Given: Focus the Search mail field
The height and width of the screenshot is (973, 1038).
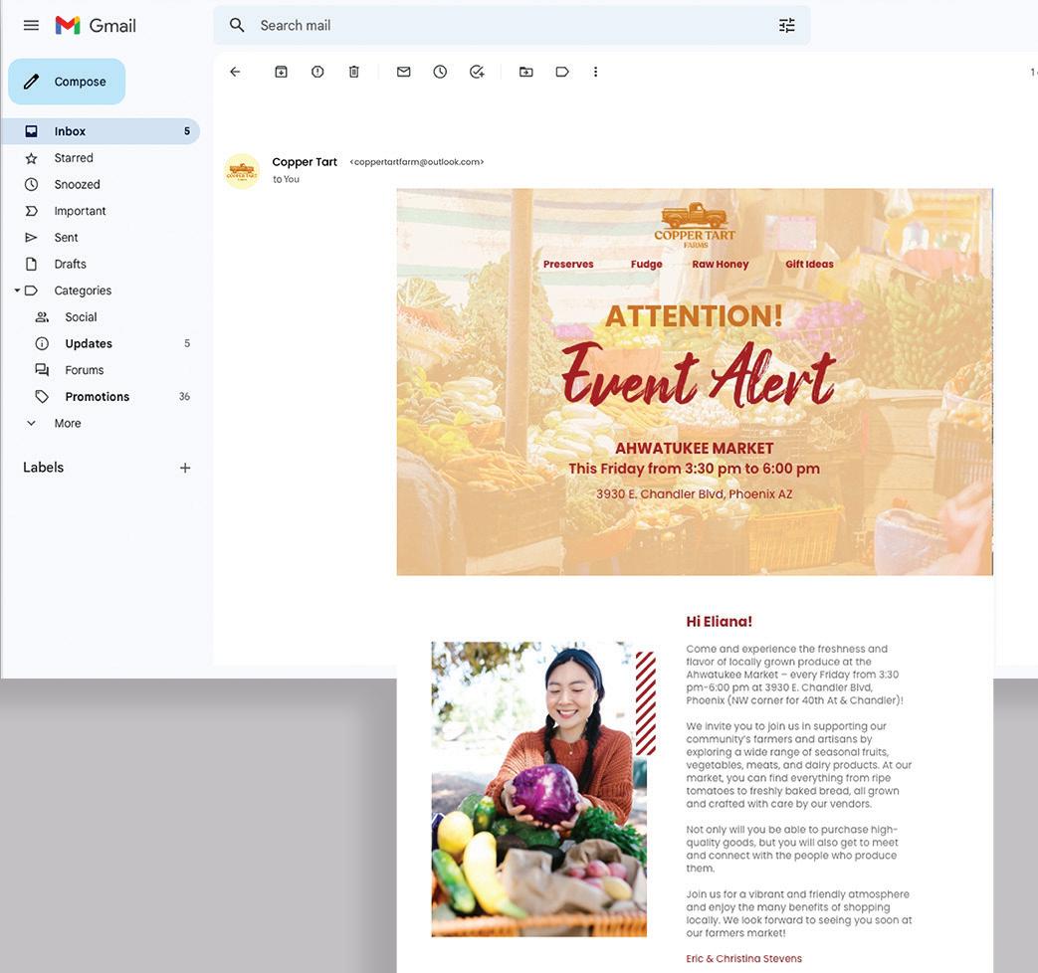Looking at the screenshot, I should (512, 25).
